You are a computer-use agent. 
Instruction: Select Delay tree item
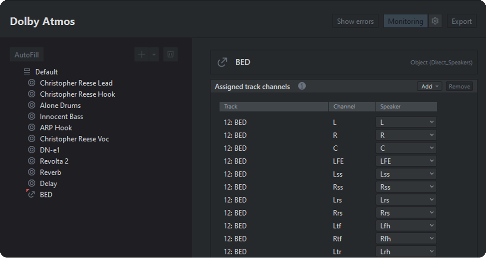tap(49, 183)
